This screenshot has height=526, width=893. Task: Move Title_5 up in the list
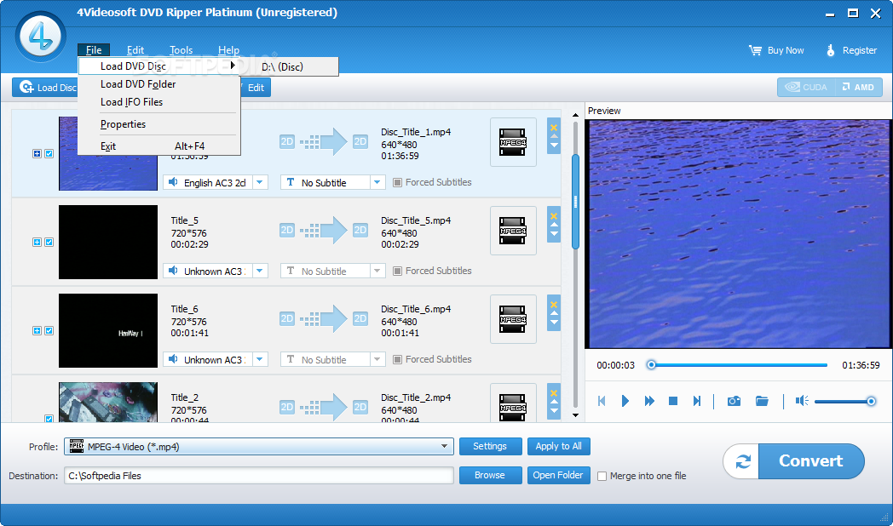click(554, 226)
